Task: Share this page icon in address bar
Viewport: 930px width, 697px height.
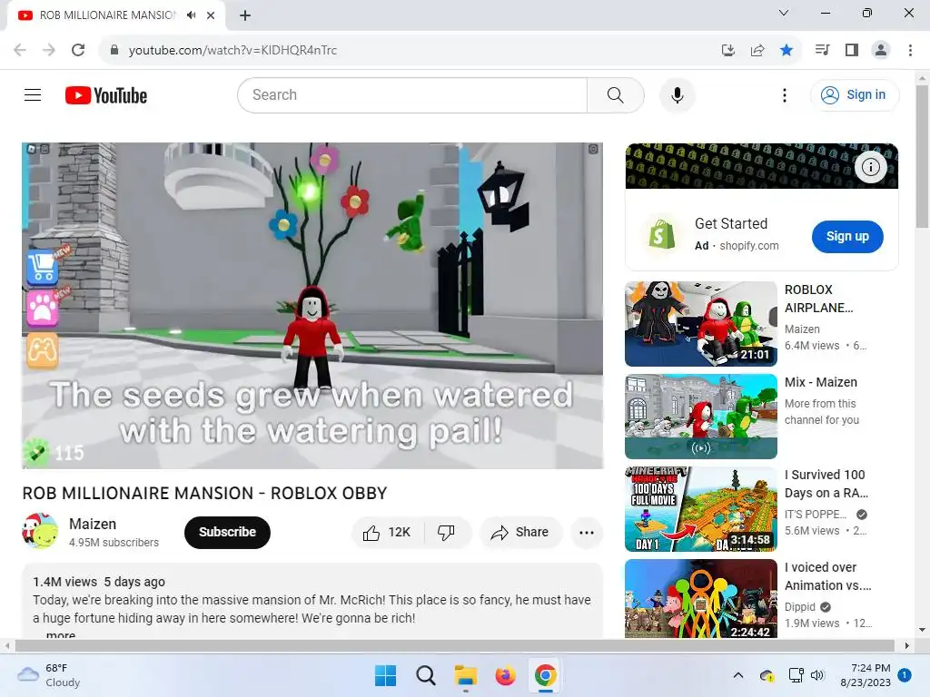Action: click(757, 51)
